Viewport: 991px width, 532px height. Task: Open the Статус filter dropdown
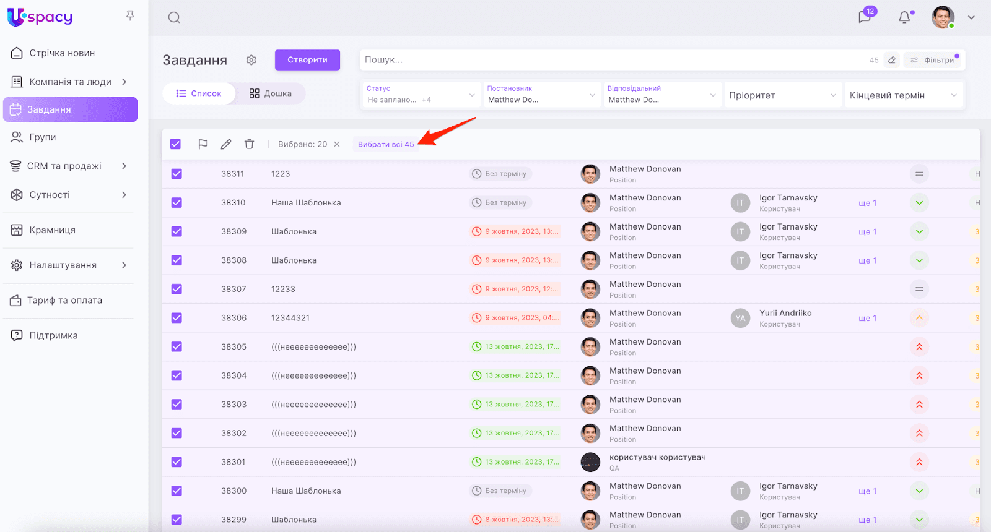pos(420,95)
